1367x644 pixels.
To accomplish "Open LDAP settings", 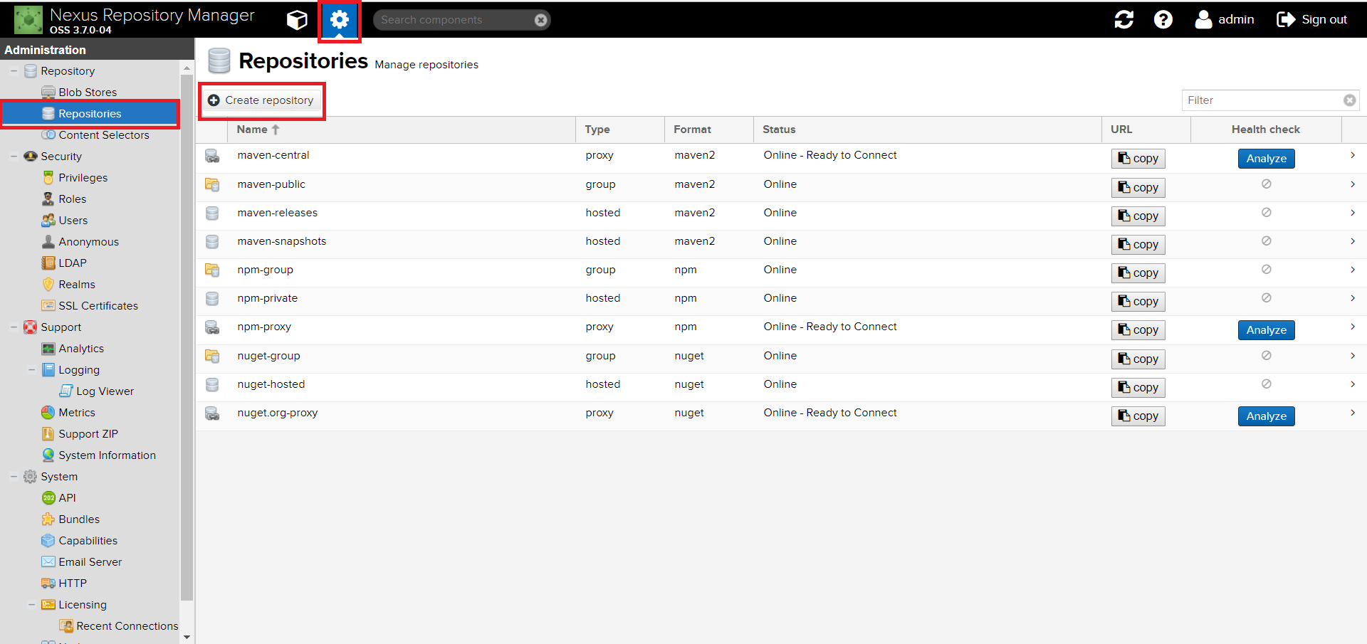I will [72, 263].
